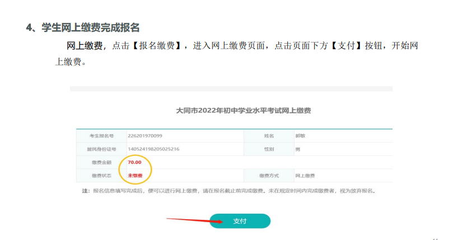The height and width of the screenshot is (240, 467).
Task: Click the 缴费金额 label cell
Action: coord(101,162)
